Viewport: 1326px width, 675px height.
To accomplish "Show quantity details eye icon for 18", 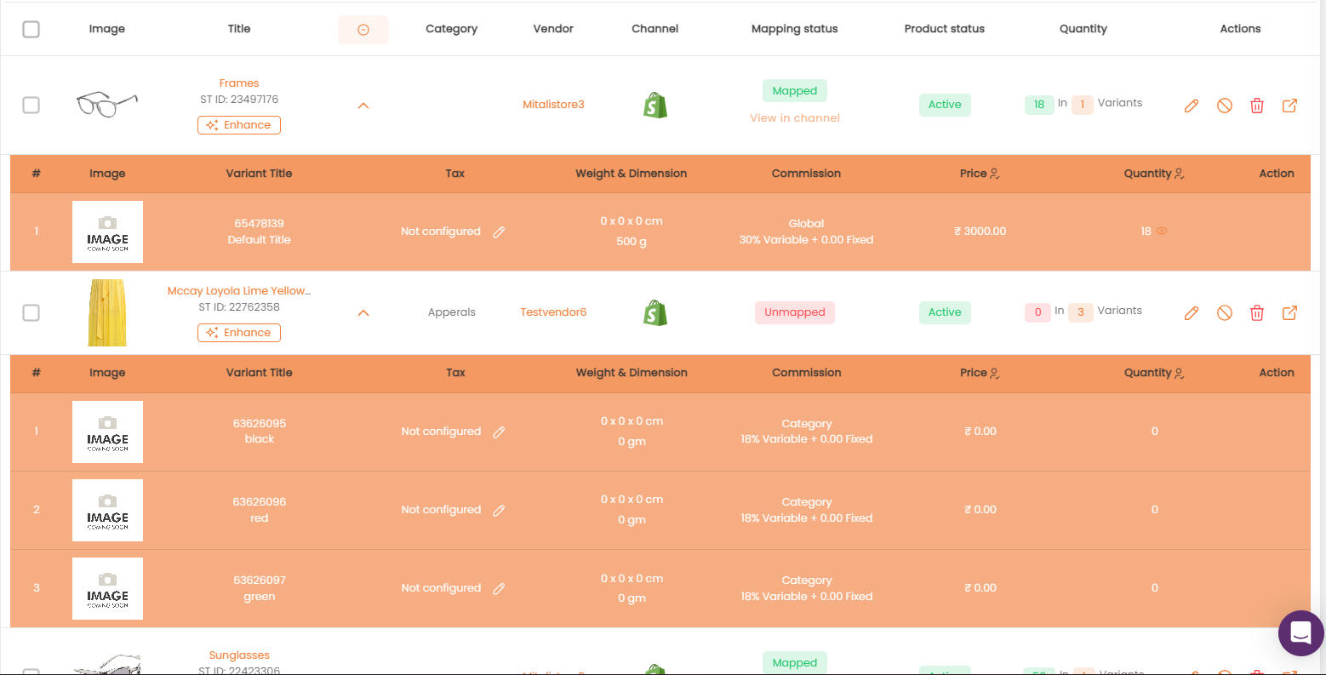I will coord(1162,232).
